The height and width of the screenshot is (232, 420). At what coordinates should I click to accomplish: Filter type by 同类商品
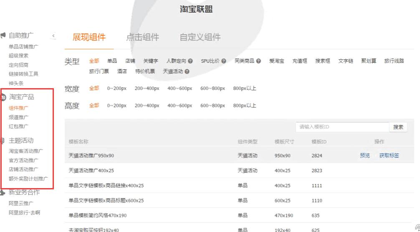(244, 61)
